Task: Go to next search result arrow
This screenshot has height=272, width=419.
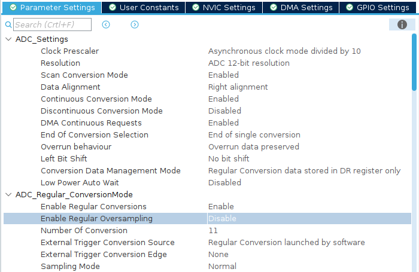Action: (135, 25)
